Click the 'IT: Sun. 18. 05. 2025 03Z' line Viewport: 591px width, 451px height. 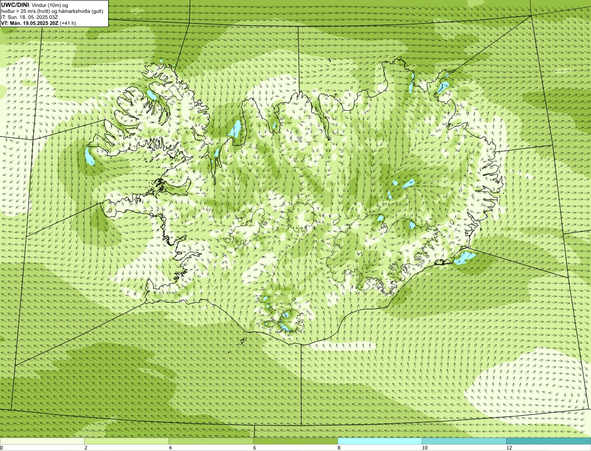point(30,17)
